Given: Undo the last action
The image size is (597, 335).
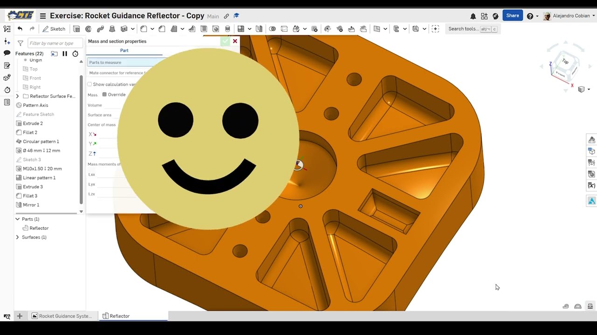Looking at the screenshot, I should pos(20,29).
